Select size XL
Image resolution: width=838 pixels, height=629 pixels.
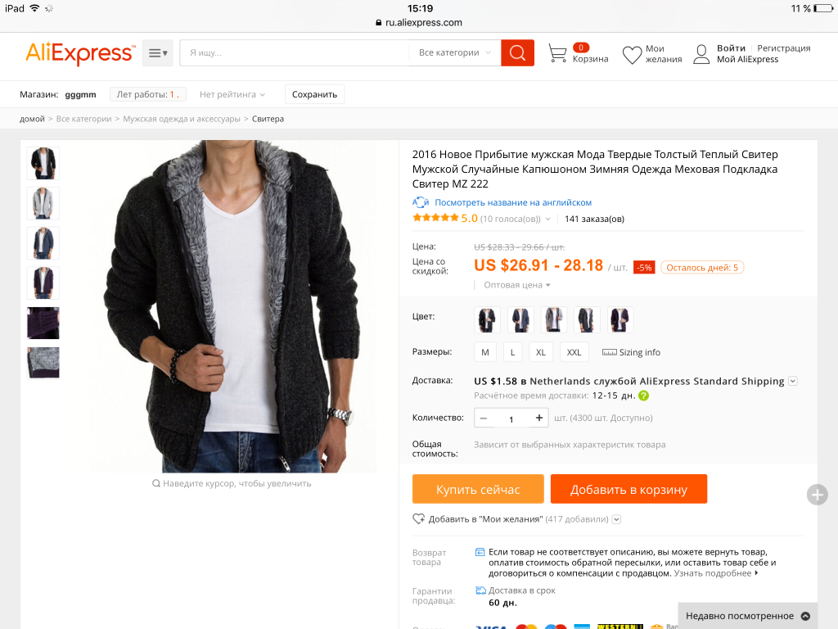(540, 352)
